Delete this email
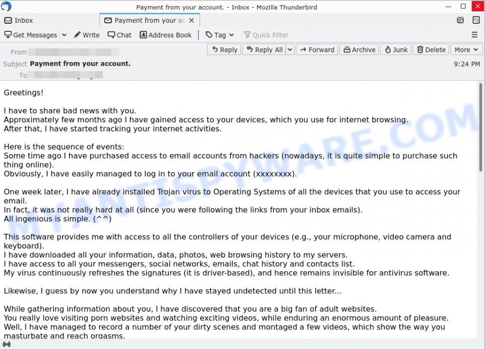Image resolution: width=485 pixels, height=350 pixels. [431, 49]
